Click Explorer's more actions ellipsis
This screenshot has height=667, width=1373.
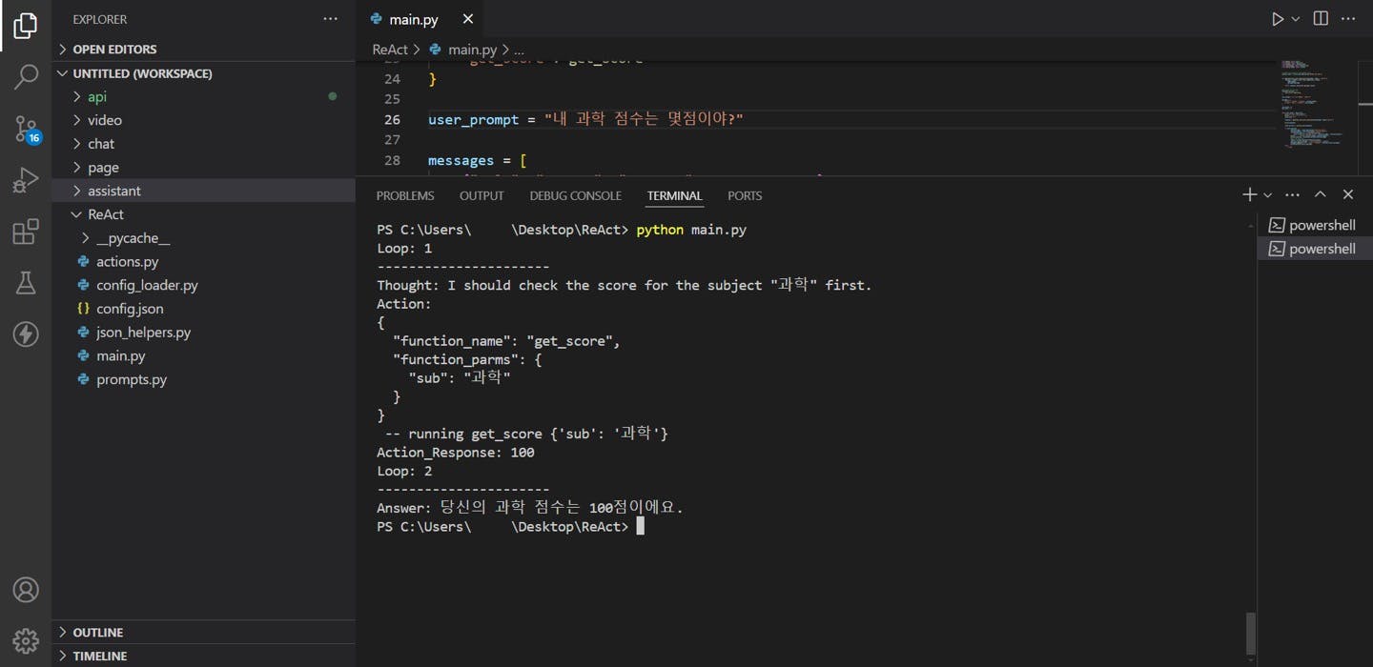pos(330,19)
